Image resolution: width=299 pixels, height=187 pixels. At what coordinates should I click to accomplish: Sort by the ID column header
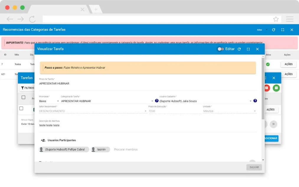coord(5,55)
